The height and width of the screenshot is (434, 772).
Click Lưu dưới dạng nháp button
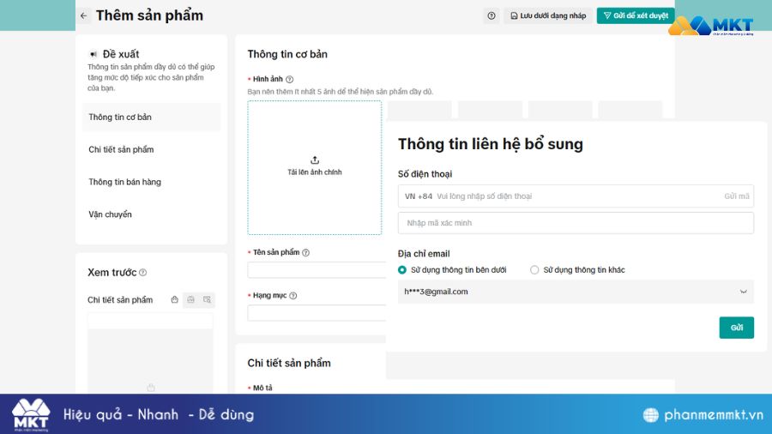[548, 15]
